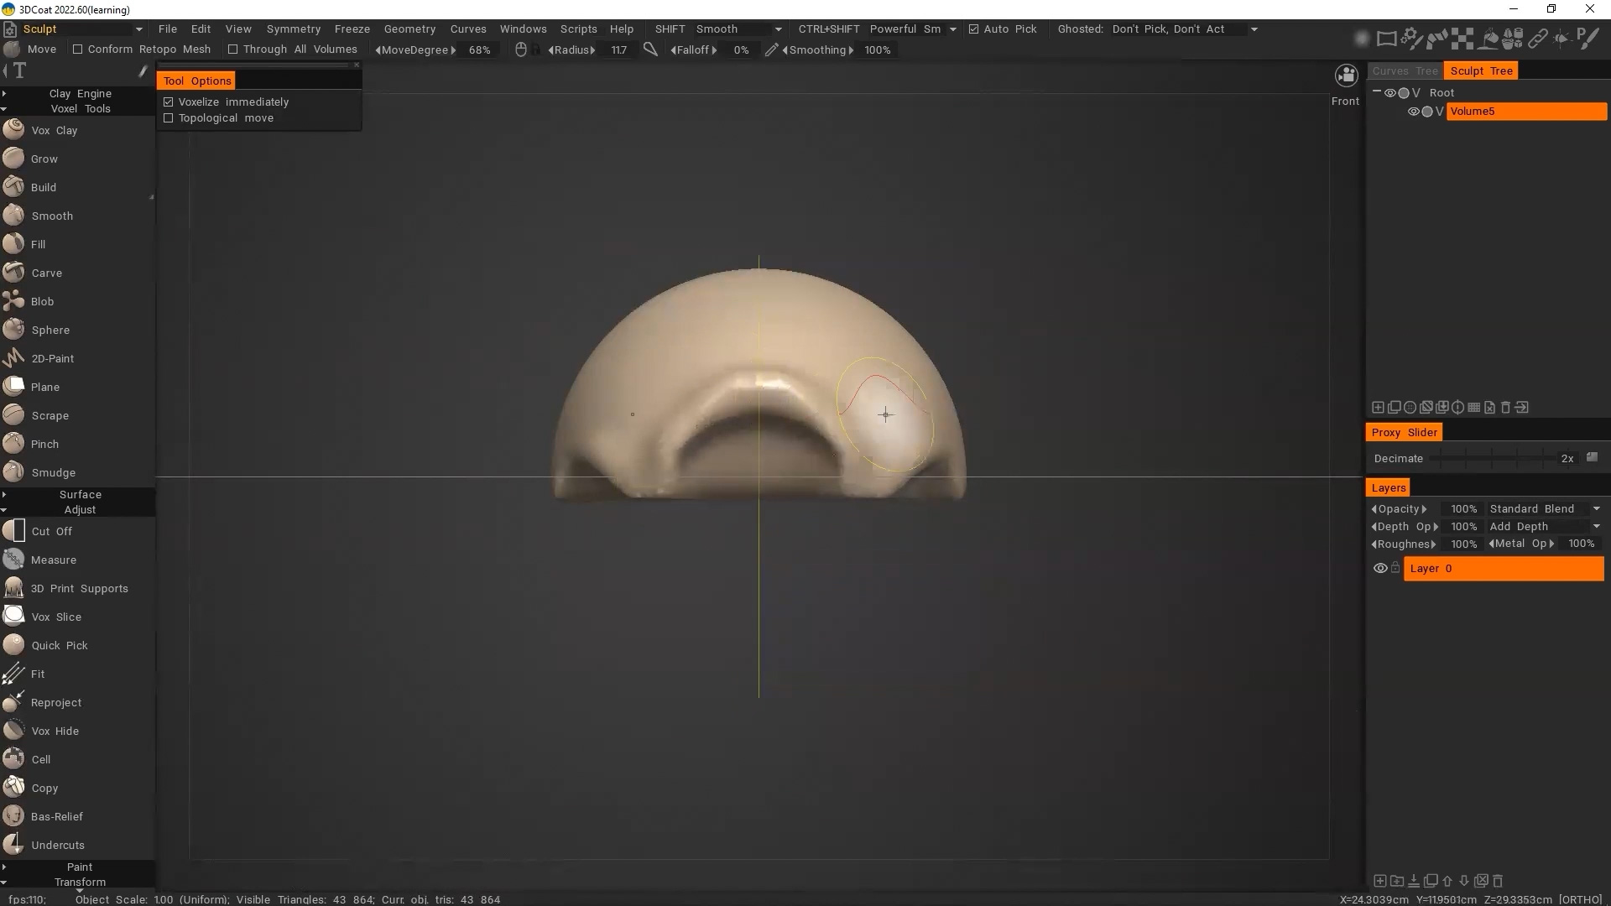Open the Geometry menu

click(409, 29)
